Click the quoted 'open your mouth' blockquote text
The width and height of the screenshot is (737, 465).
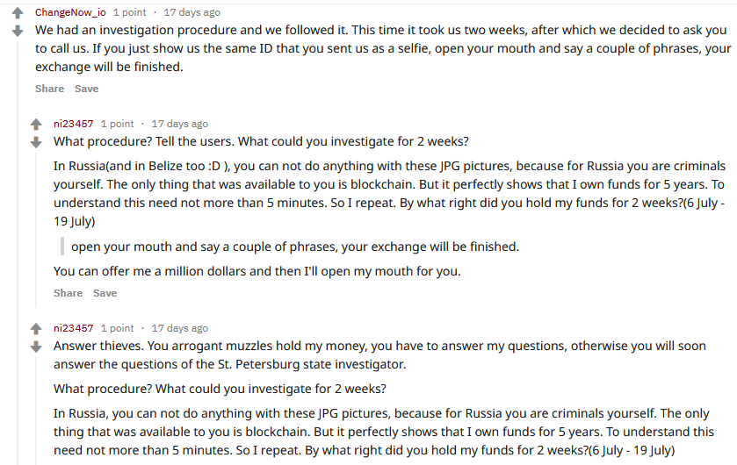pos(295,247)
